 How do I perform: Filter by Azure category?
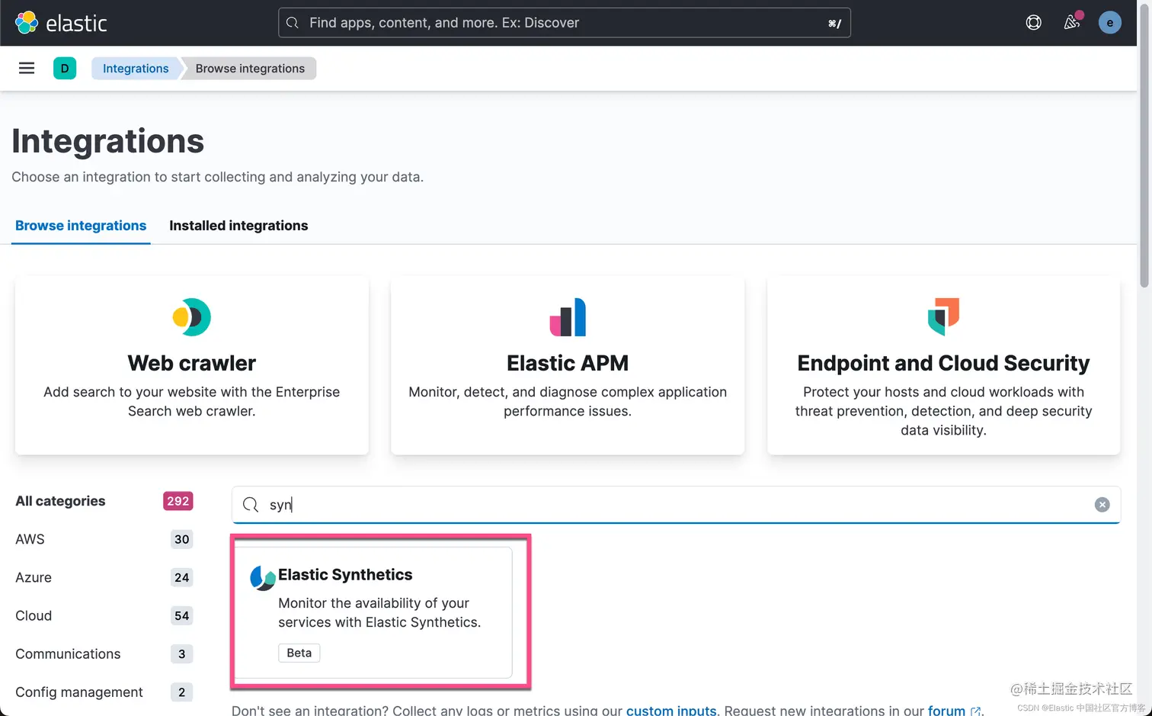click(34, 577)
